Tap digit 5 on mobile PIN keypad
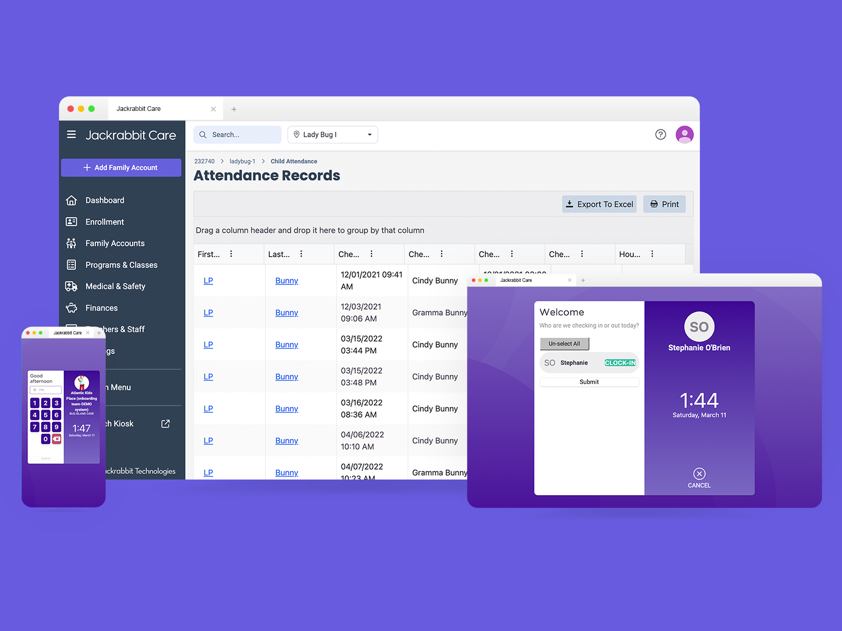This screenshot has width=842, height=631. pyautogui.click(x=46, y=415)
